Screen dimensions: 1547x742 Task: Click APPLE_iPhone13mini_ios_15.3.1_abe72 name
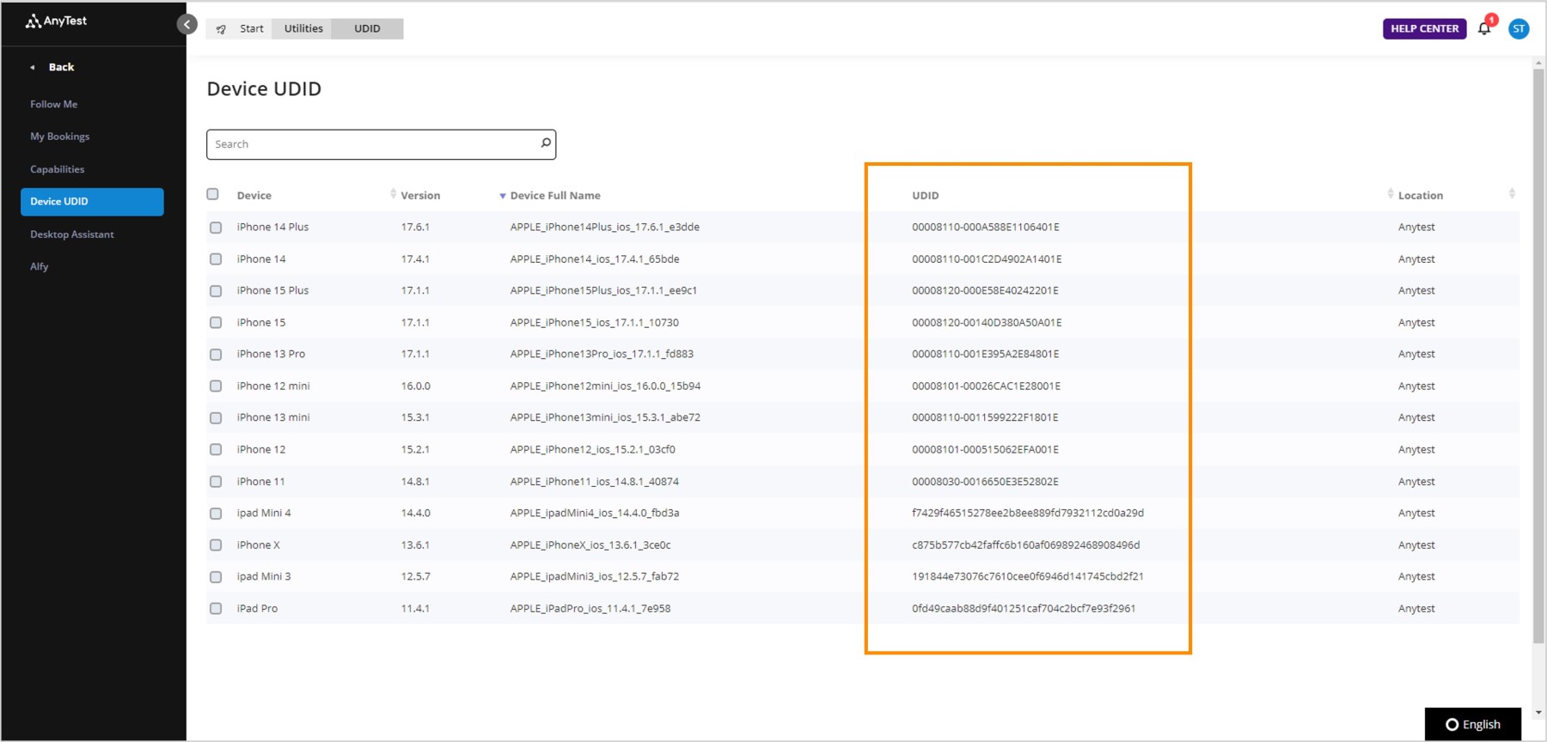coord(605,418)
